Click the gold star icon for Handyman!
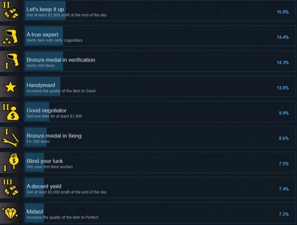Viewport: 297px width, 225px height. pos(10,87)
